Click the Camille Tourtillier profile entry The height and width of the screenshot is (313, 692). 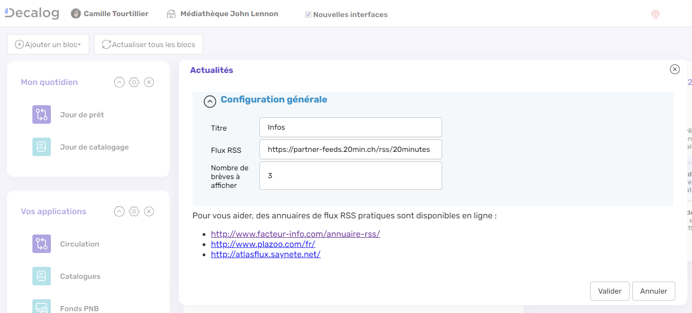[110, 13]
